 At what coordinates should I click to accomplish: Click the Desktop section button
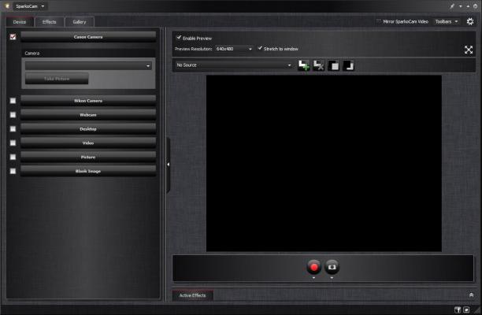coord(88,129)
